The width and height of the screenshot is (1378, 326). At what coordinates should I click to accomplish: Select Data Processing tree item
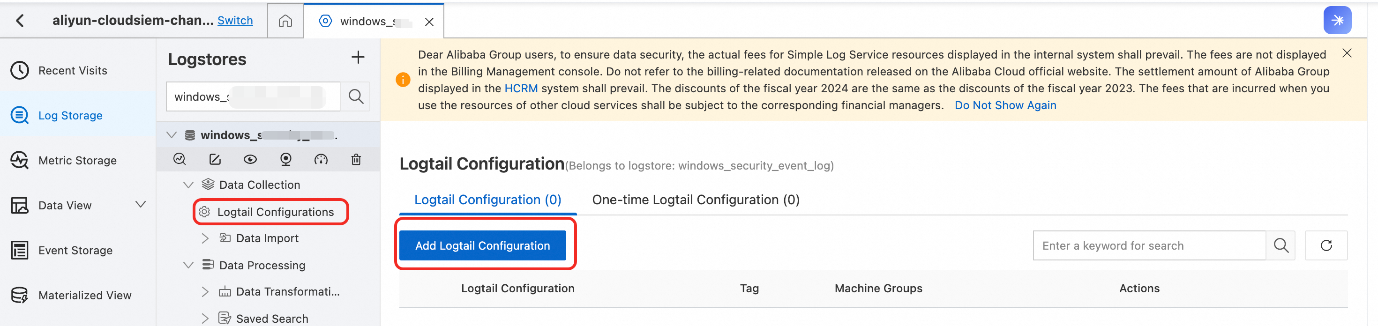262,265
